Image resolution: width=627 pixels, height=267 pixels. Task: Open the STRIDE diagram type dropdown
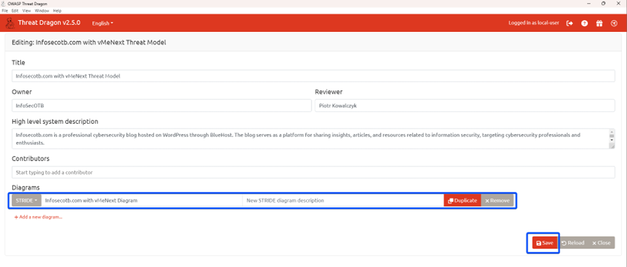point(27,200)
